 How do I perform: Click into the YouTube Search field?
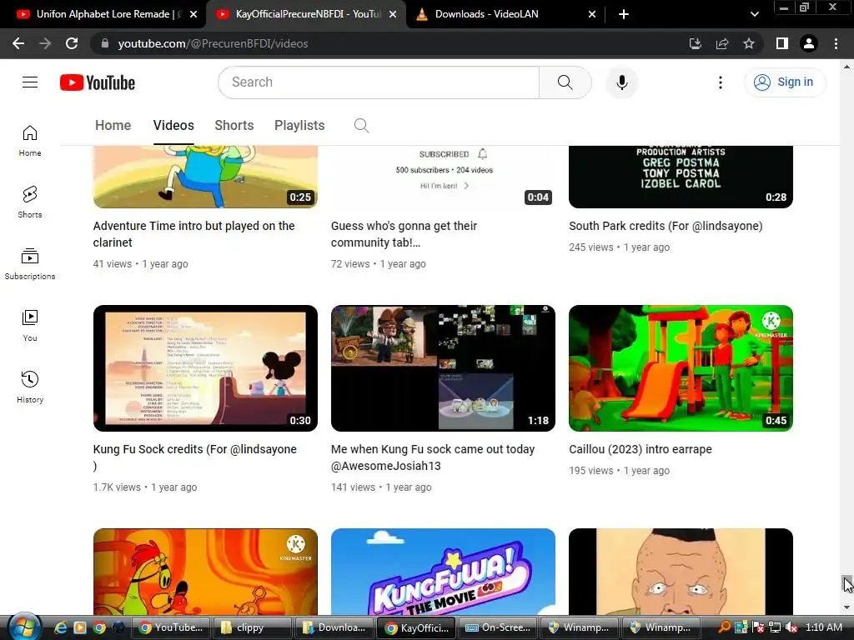[x=379, y=82]
